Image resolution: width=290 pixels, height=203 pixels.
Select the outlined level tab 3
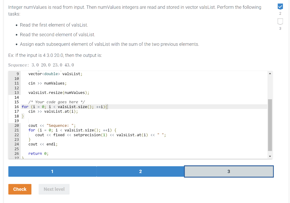point(229,171)
